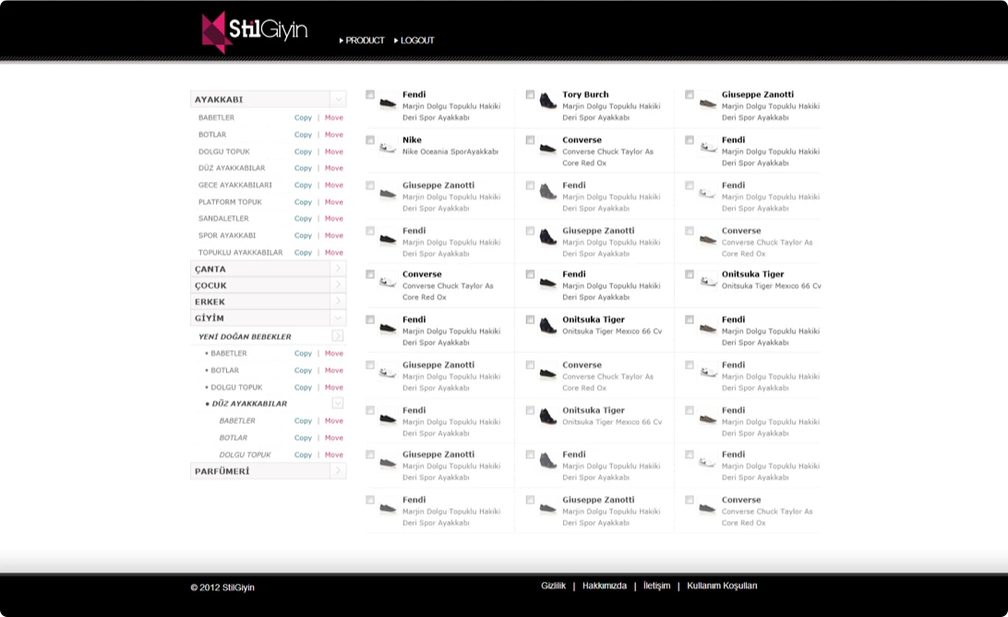Screen dimensions: 1008x617
Task: Collapse the bold DÜZ AYAKKABILAR subcategory arrow
Action: click(338, 404)
